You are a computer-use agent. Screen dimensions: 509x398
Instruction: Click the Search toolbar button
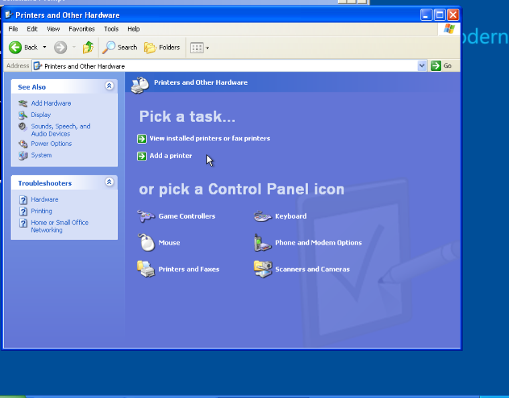pos(120,47)
